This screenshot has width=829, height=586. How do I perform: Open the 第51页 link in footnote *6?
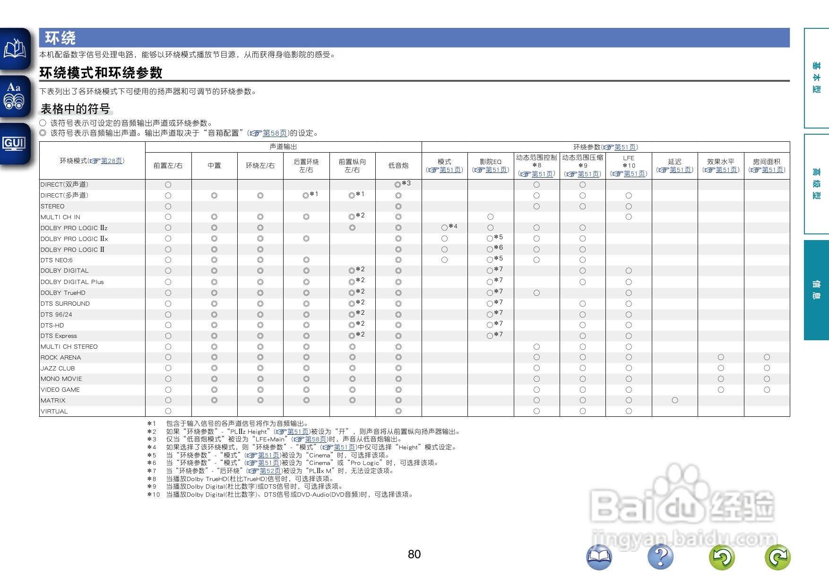(x=269, y=463)
